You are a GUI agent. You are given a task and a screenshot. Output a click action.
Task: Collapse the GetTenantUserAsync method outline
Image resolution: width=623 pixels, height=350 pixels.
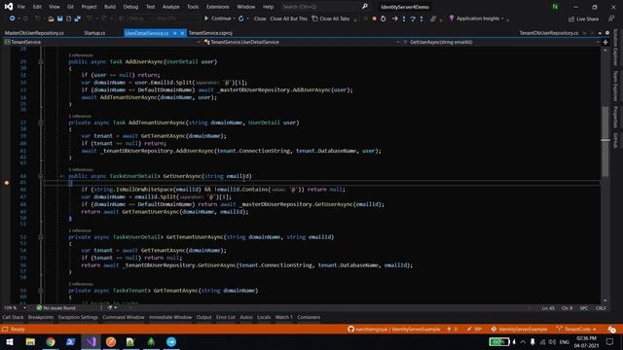41,237
